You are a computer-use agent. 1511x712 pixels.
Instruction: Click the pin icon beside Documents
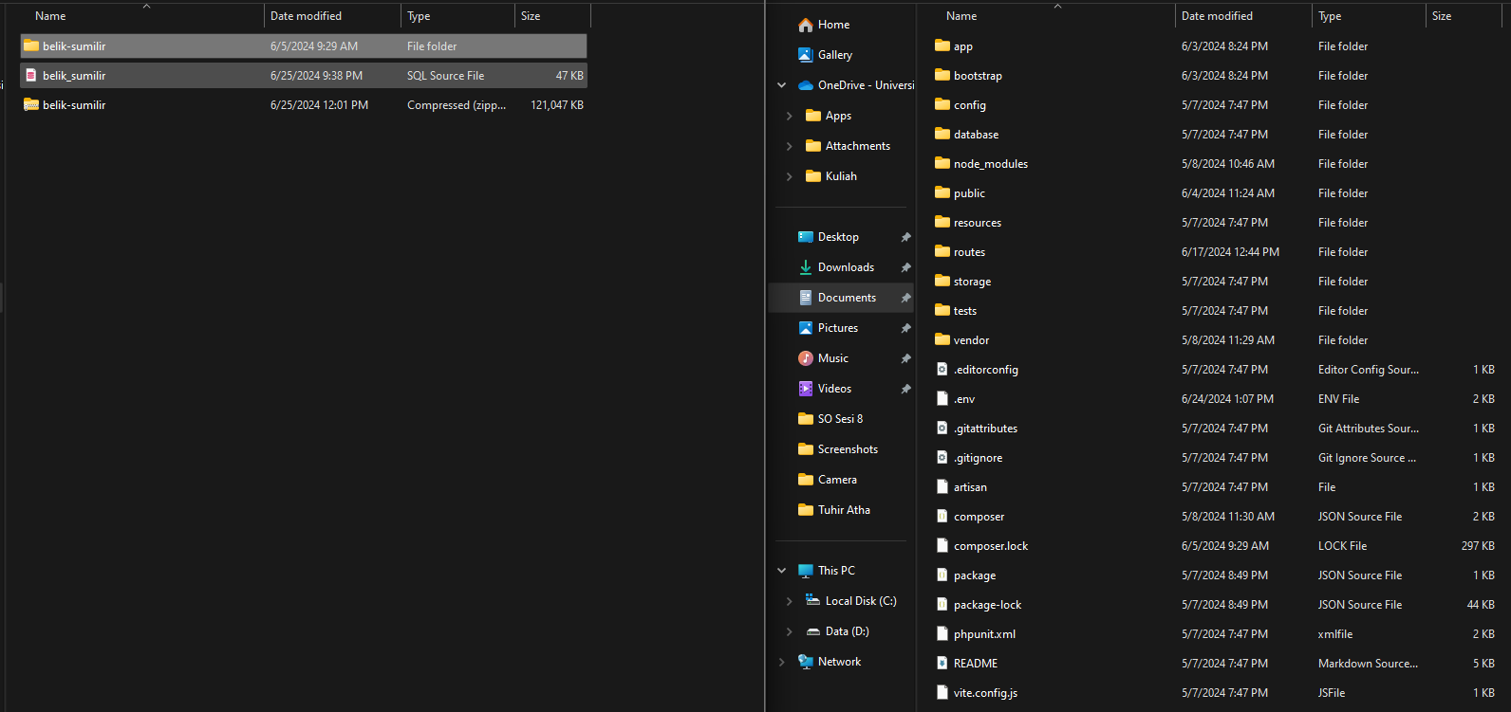tap(905, 298)
